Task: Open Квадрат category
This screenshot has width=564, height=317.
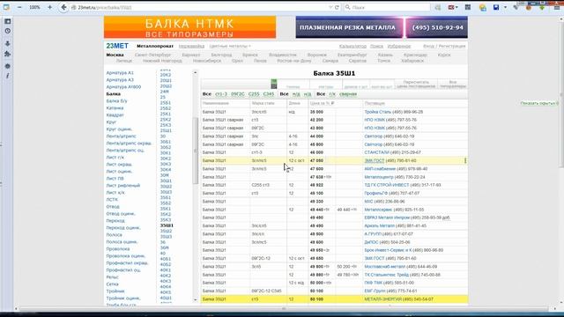Action: pos(115,115)
